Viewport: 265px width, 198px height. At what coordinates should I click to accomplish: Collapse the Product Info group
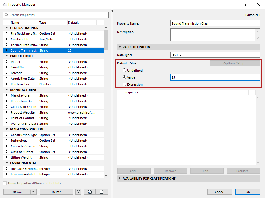(6, 56)
